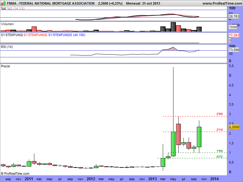Click the blue SYSTEMFUNGI3 label

tap(60, 35)
